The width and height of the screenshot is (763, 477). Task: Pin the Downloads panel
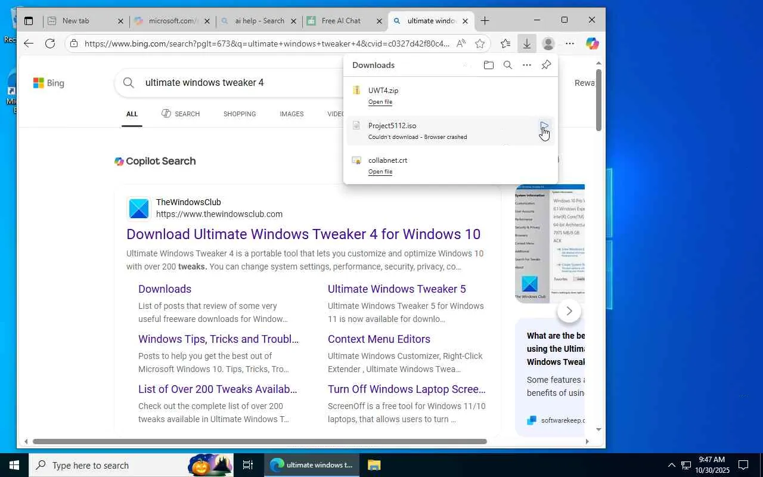coord(546,65)
